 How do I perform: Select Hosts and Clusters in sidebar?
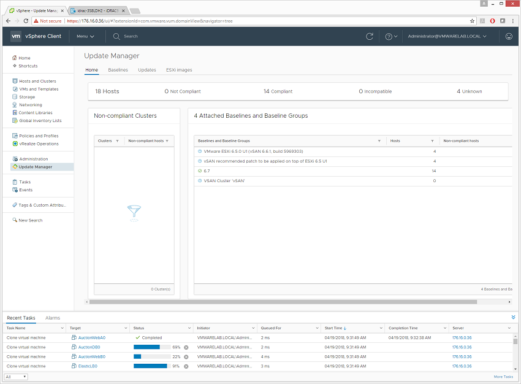[37, 81]
